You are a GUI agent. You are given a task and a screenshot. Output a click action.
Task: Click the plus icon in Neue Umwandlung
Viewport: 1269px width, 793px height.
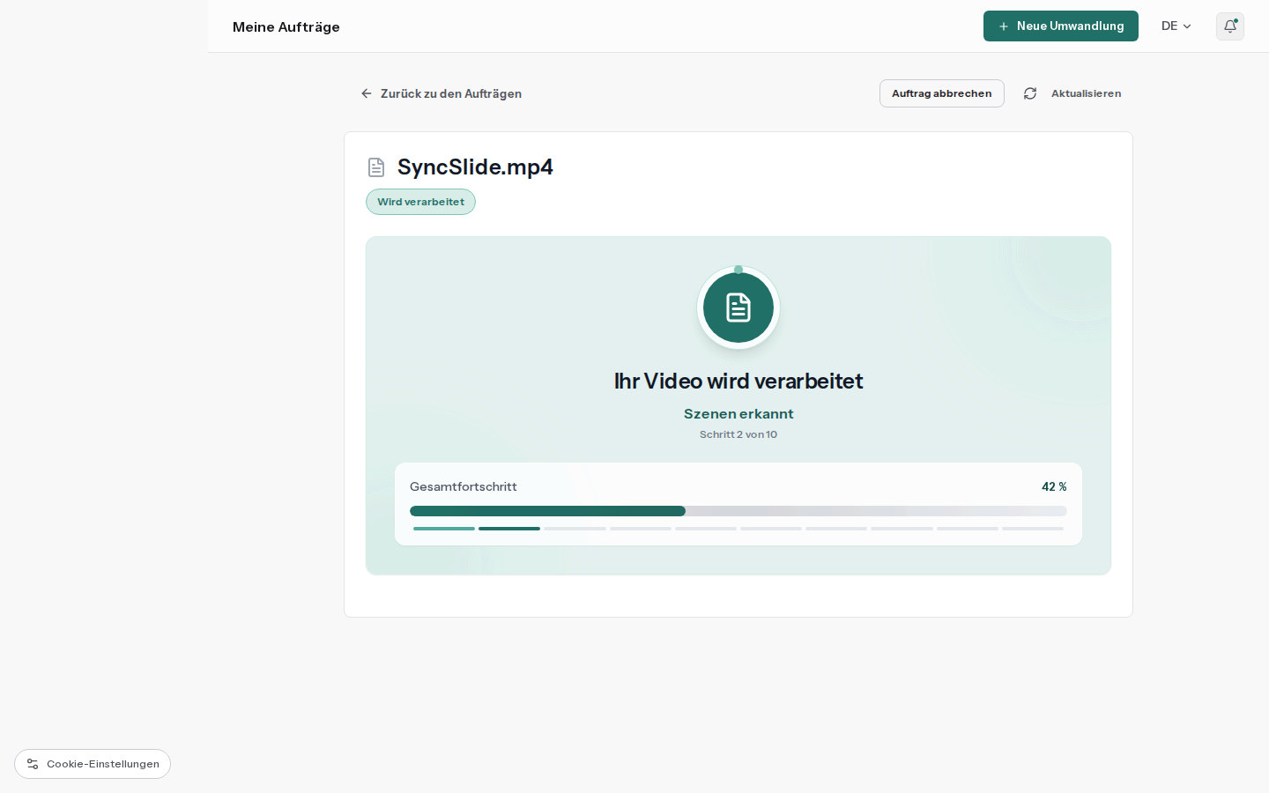point(1004,26)
